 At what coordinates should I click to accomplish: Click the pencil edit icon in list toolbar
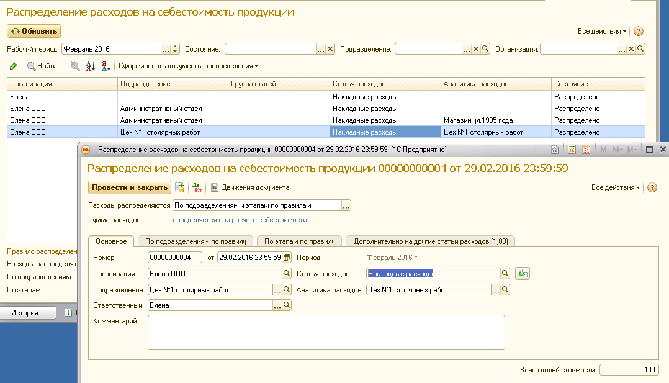[x=14, y=66]
